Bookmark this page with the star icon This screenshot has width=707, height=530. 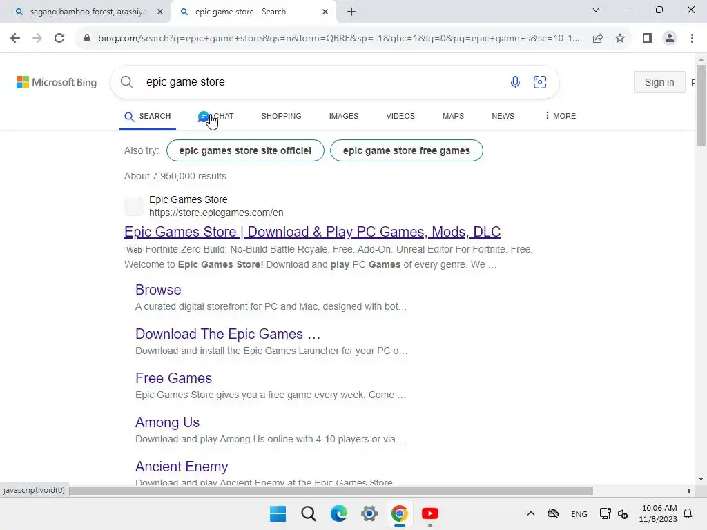(620, 39)
